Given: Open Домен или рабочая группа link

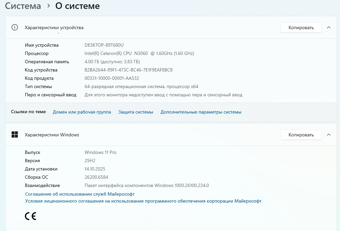Looking at the screenshot, I should pyautogui.click(x=82, y=112).
